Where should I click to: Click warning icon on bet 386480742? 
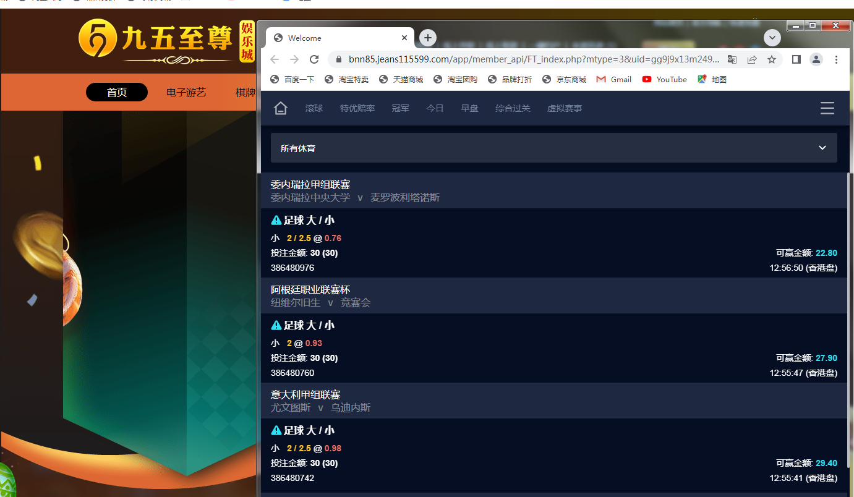pyautogui.click(x=276, y=430)
